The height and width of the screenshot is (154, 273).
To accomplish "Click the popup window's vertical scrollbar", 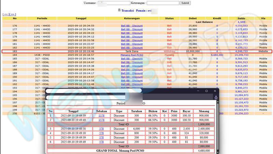I will [217, 126].
